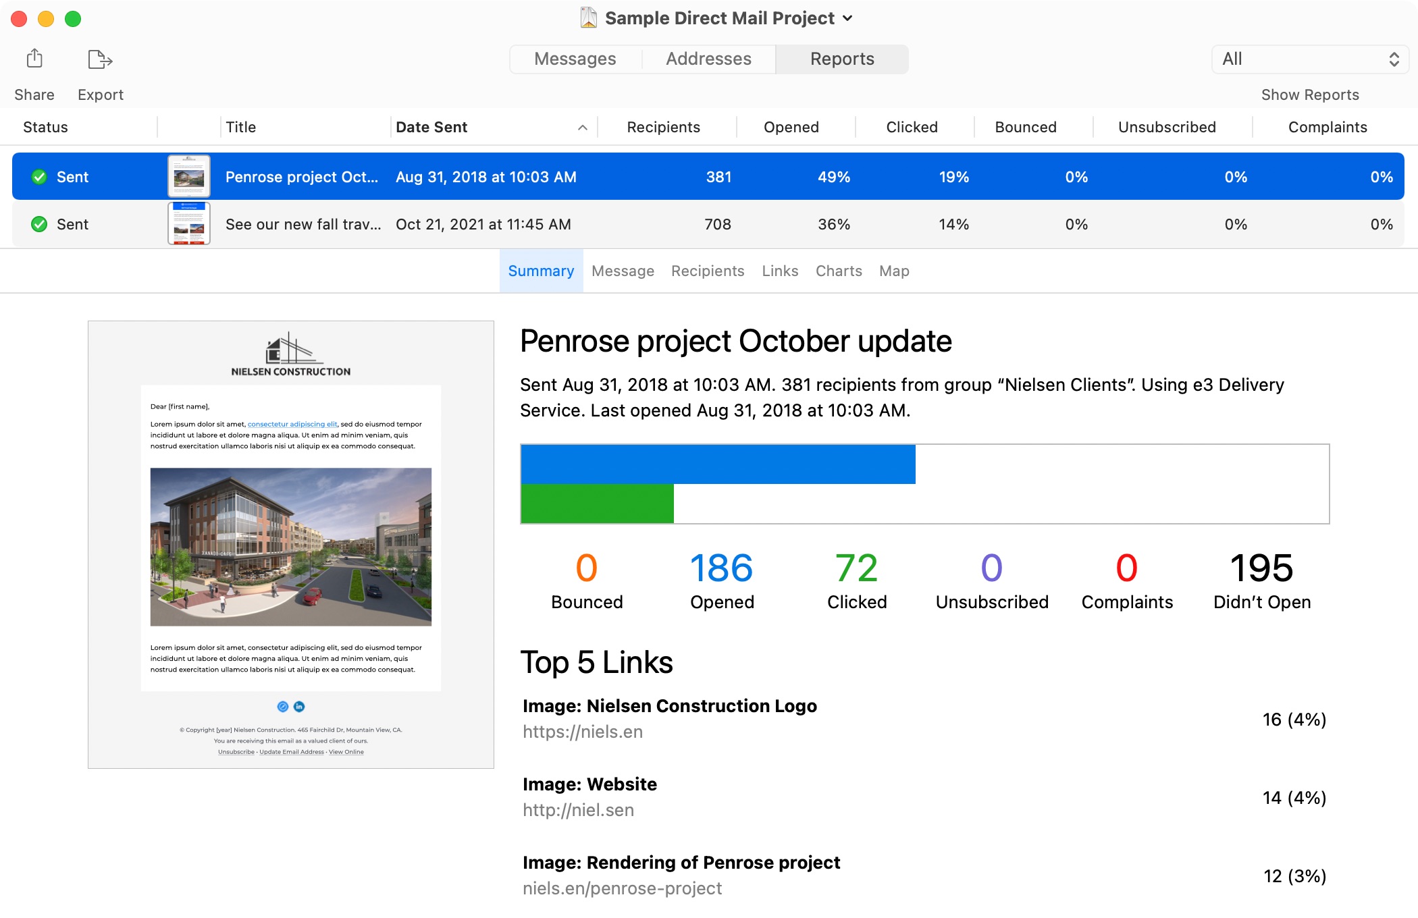The height and width of the screenshot is (918, 1418).
Task: Click the Export icon for project
Action: 99,59
